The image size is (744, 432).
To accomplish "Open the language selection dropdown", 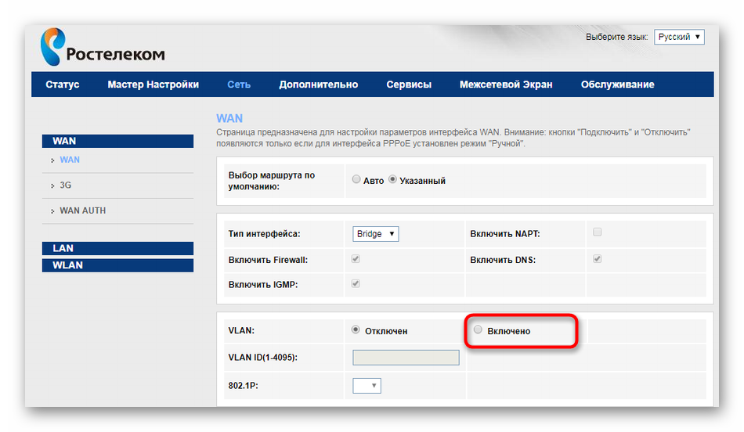I will click(679, 38).
